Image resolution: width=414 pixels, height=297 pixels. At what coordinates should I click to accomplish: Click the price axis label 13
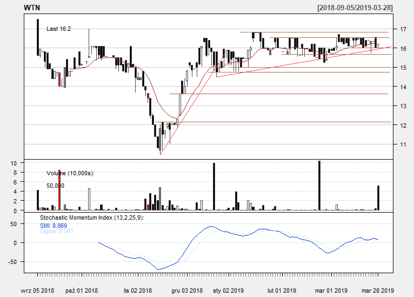point(403,106)
